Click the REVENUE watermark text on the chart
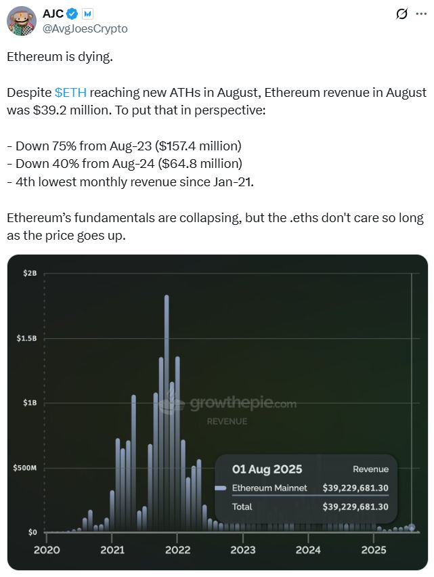The image size is (434, 577). [x=227, y=421]
